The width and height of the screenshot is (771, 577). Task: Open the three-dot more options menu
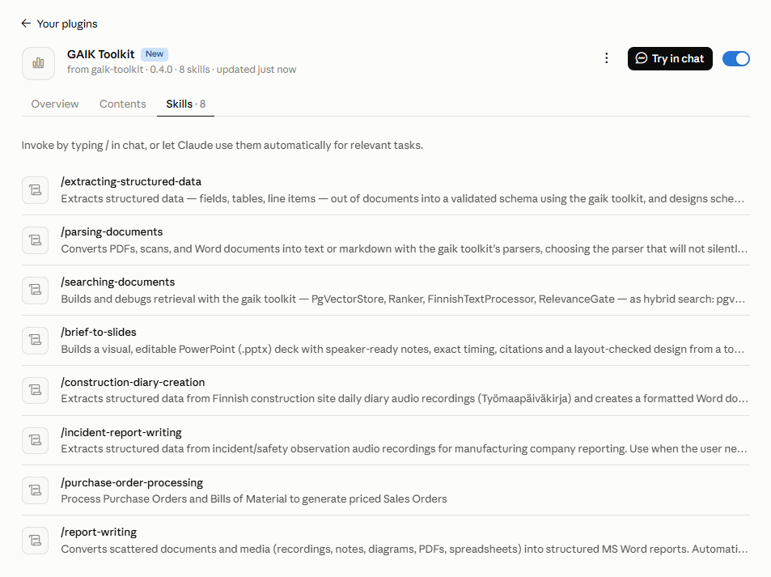pos(606,58)
